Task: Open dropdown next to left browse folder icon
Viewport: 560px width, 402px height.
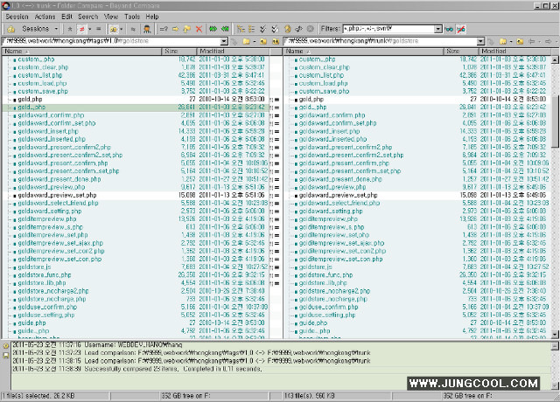Action: point(255,41)
